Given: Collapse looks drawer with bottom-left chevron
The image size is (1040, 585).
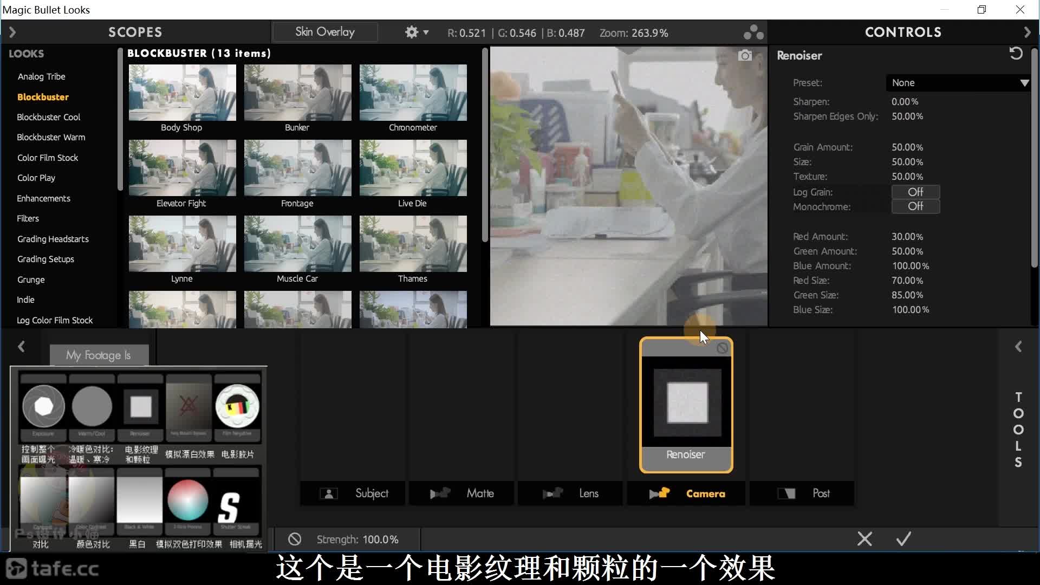Looking at the screenshot, I should [21, 347].
